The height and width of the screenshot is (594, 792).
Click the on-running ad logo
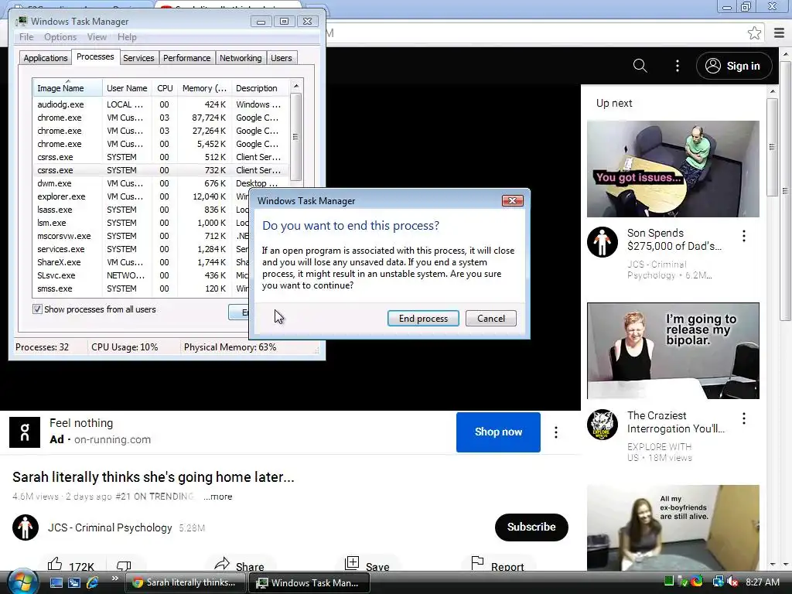click(x=24, y=432)
